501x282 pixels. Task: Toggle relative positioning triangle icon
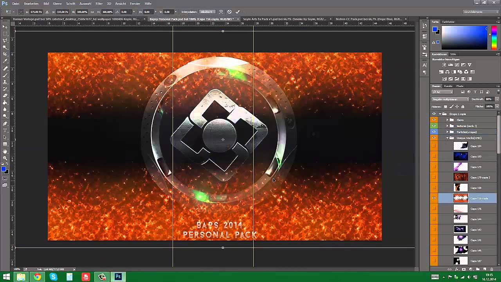47,12
